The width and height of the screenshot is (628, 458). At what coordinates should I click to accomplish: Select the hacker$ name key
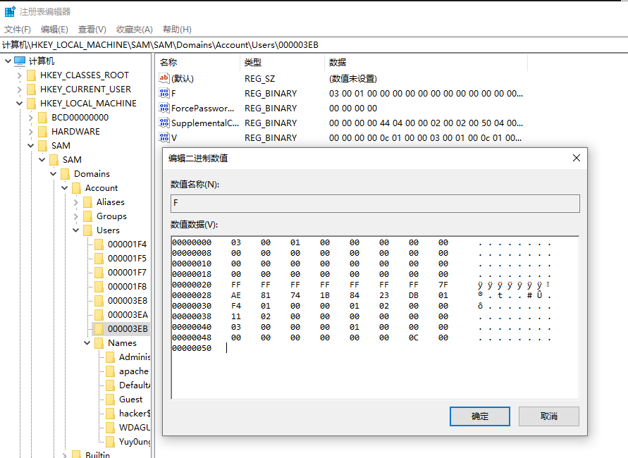(x=134, y=414)
